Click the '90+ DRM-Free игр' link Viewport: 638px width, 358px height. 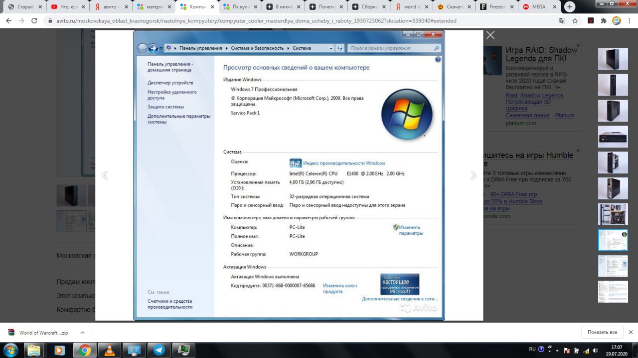pyautogui.click(x=513, y=194)
